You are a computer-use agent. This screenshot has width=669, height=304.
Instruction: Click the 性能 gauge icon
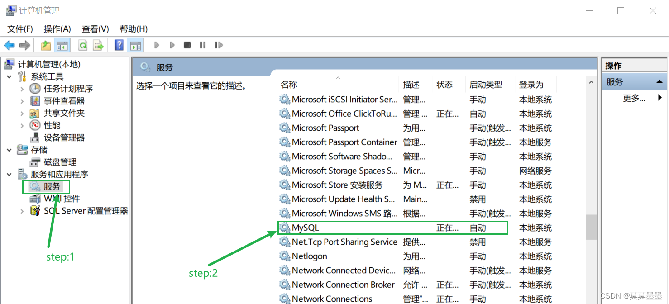point(35,125)
